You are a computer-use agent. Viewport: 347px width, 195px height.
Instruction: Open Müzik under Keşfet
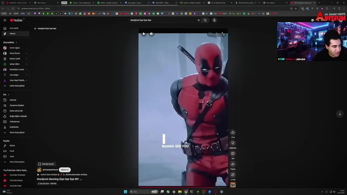pyautogui.click(x=15, y=146)
